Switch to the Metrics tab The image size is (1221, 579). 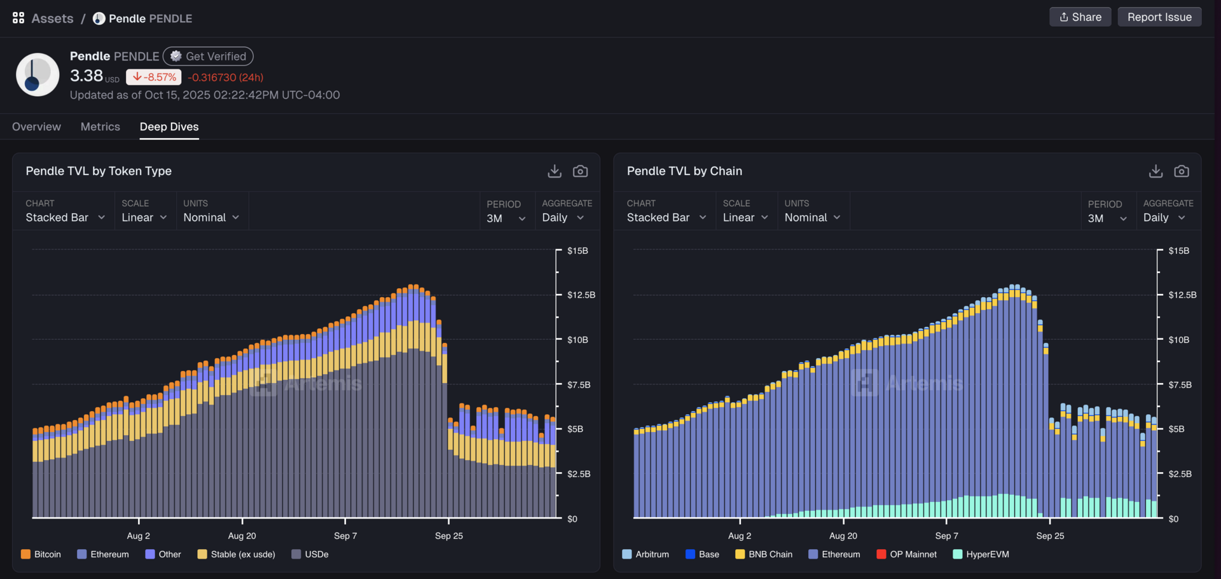[100, 127]
